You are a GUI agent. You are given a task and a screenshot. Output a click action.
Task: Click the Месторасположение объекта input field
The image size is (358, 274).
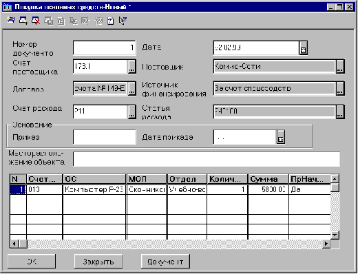(207, 159)
